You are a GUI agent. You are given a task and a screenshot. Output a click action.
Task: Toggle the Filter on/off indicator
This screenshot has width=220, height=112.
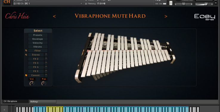(x=26, y=51)
